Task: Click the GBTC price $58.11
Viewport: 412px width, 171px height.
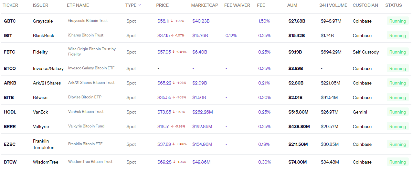Action: [163, 21]
